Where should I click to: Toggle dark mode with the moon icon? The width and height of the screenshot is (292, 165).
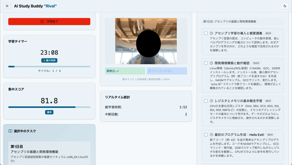pyautogui.click(x=285, y=6)
